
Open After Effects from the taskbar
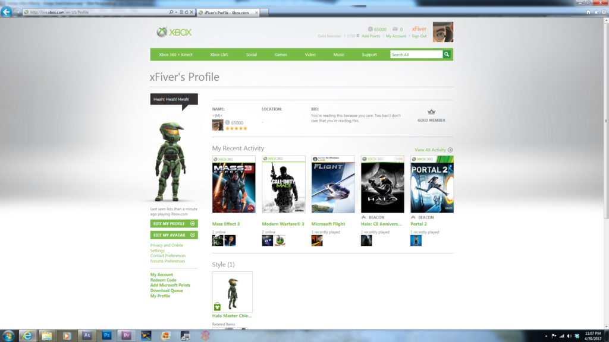tap(87, 335)
